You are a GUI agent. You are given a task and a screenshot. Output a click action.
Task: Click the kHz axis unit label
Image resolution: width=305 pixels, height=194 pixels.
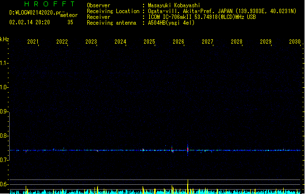point(4,39)
